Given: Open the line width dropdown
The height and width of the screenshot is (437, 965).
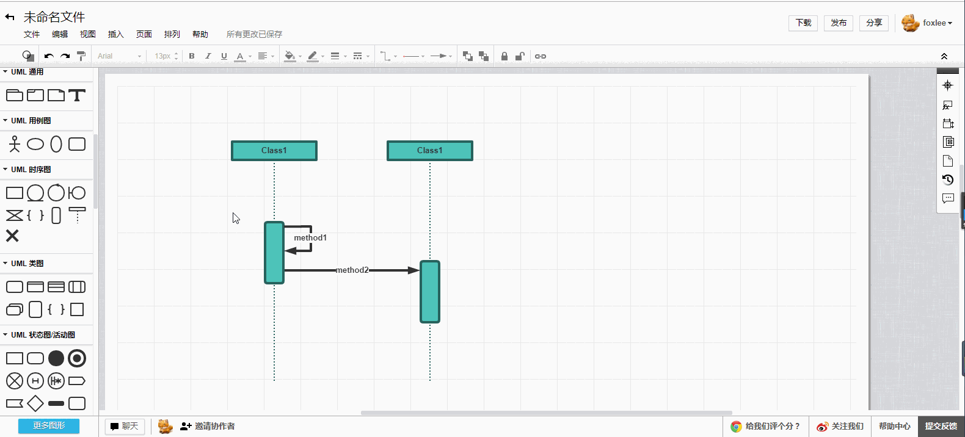Looking at the screenshot, I should coord(338,56).
